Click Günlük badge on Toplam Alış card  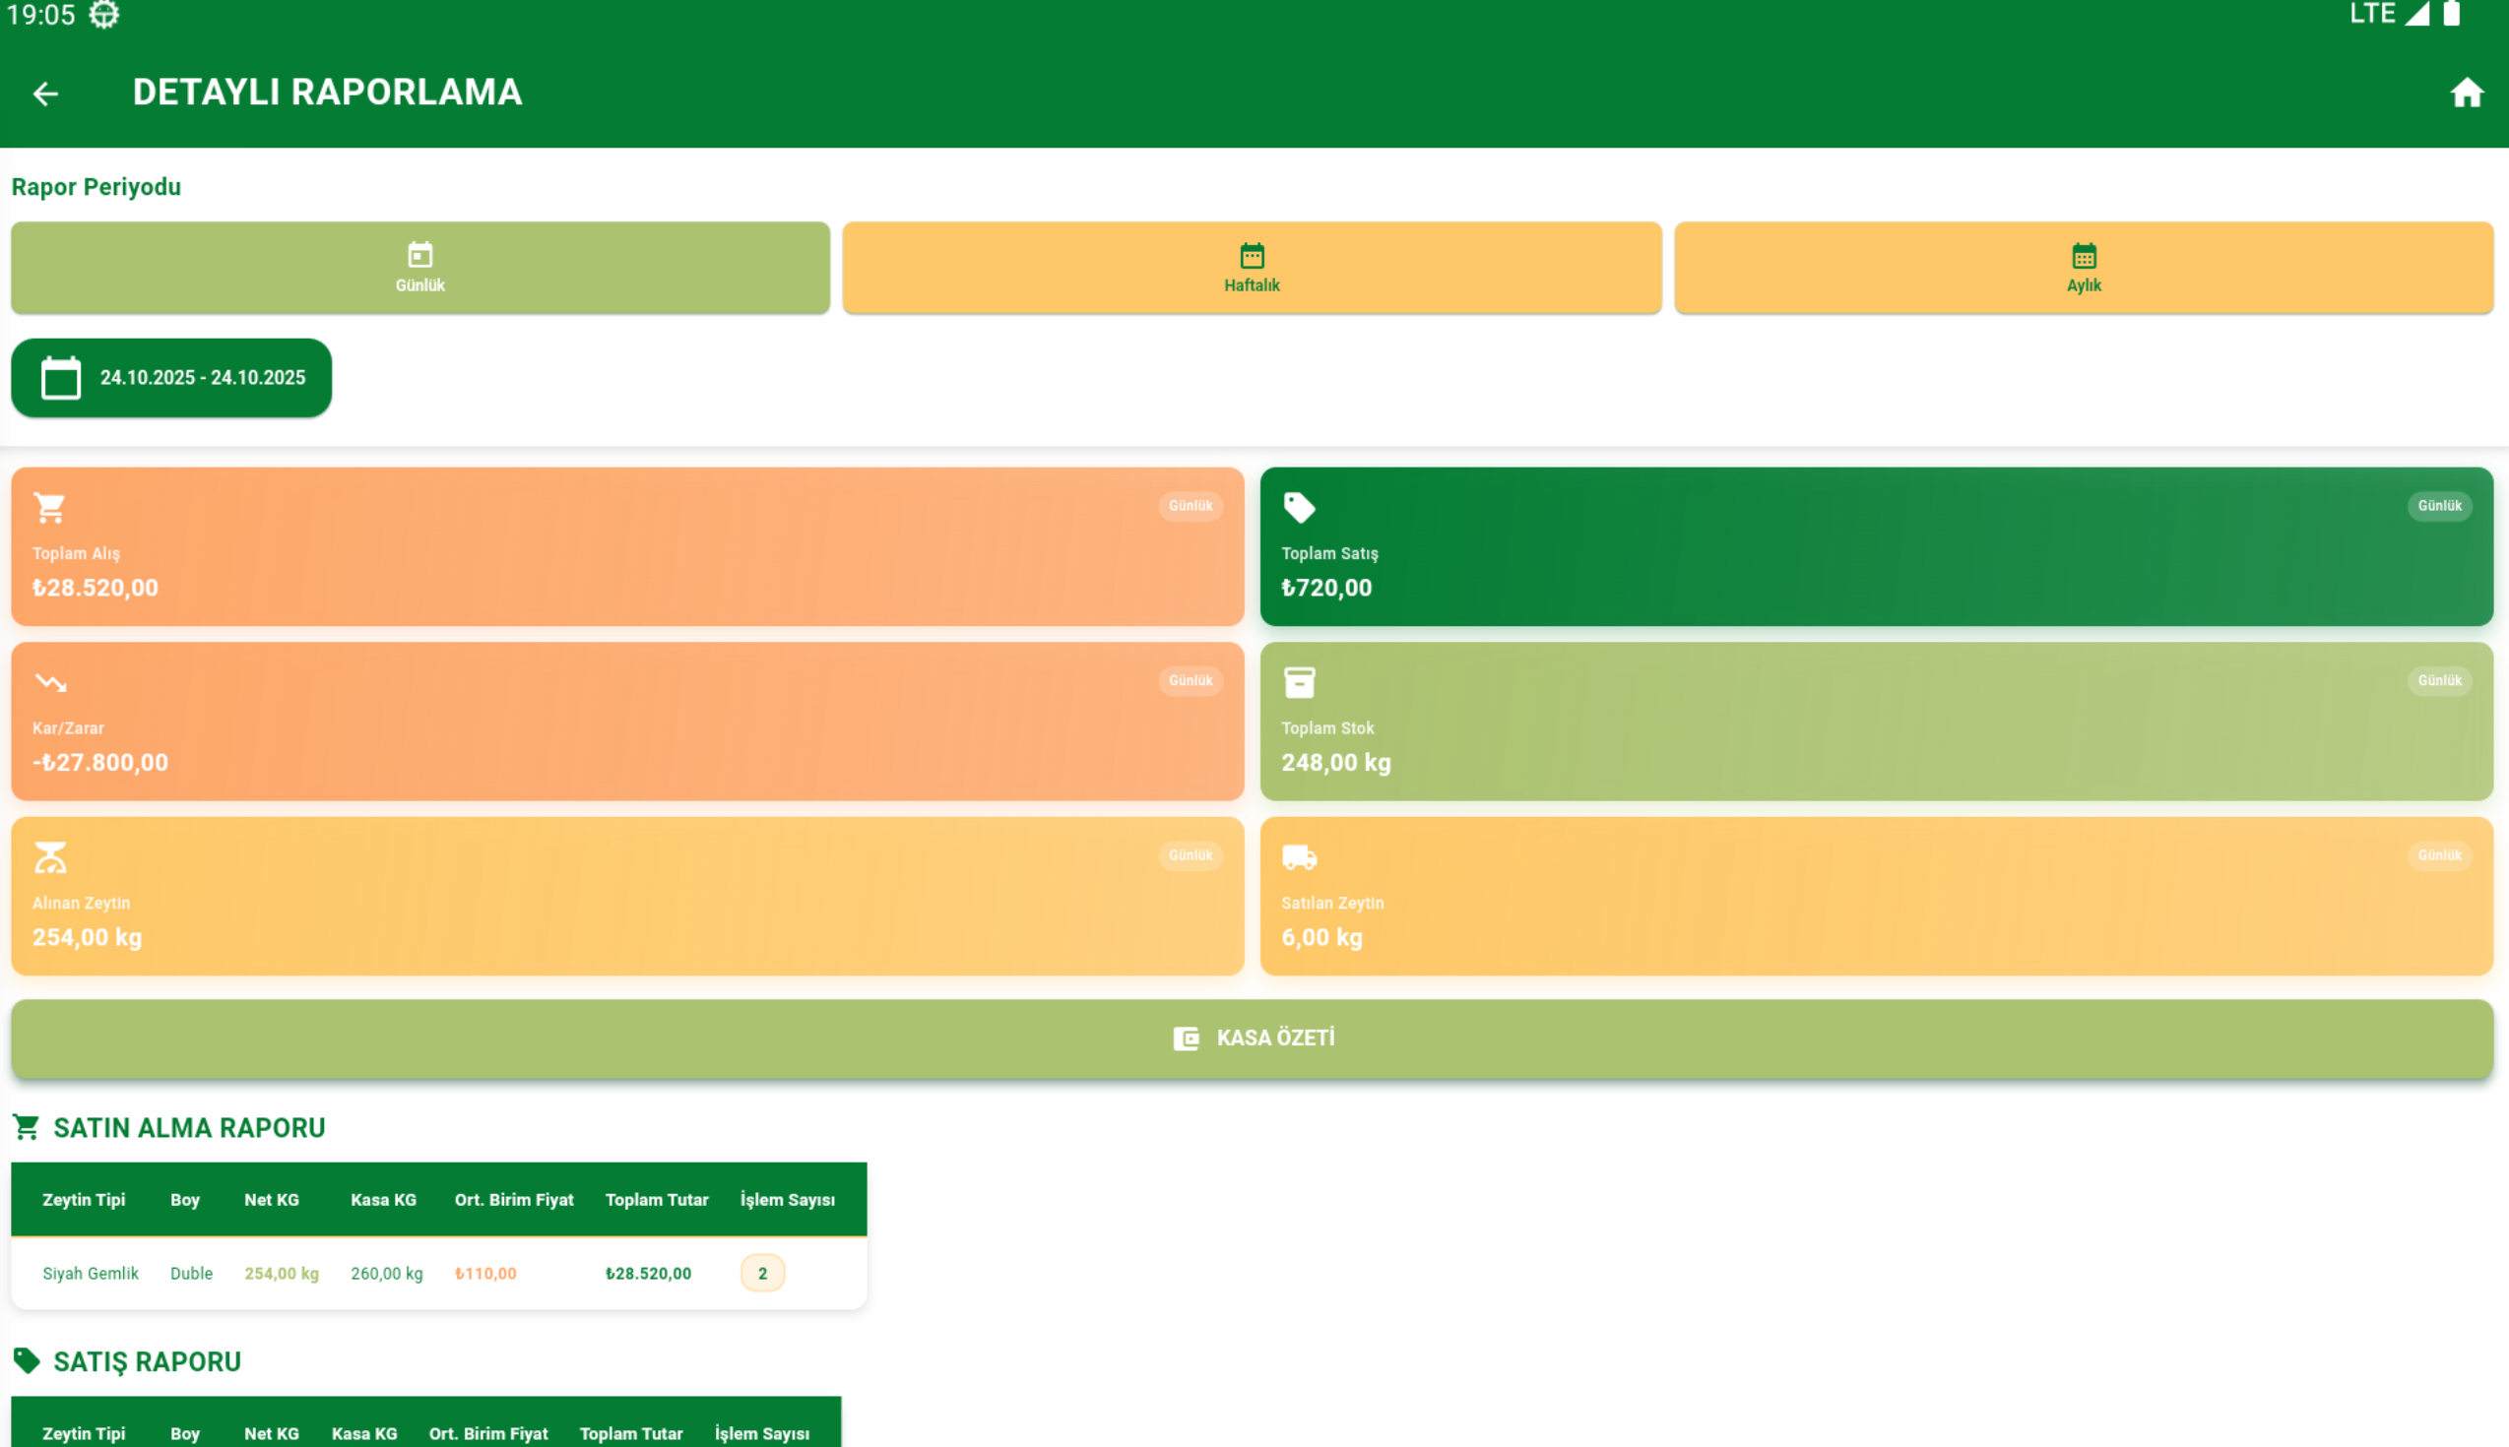pyautogui.click(x=1190, y=506)
